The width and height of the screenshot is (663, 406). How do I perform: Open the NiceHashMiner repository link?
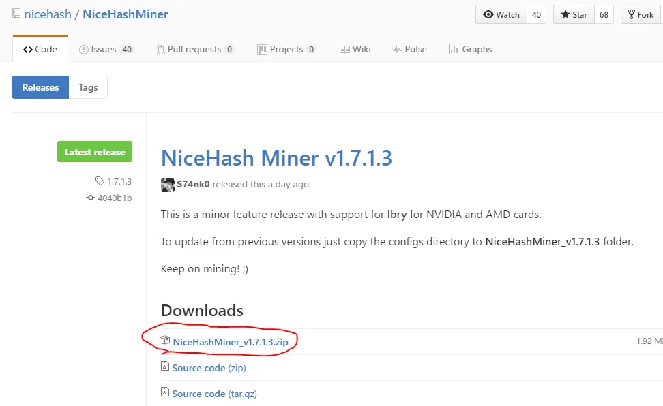[x=125, y=14]
